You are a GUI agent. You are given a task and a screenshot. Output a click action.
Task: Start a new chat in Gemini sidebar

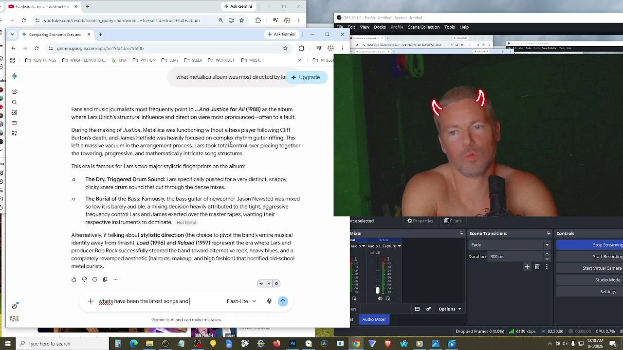14,91
